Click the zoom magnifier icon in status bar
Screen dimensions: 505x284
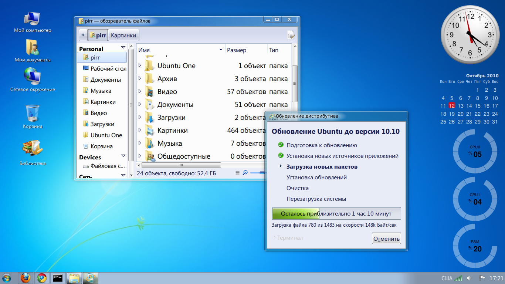click(245, 173)
